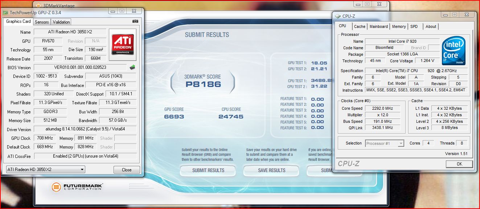Click the DirectX Support 10.1 / SM4.1 field
Viewport: 480px width, 209px height.
point(121,94)
